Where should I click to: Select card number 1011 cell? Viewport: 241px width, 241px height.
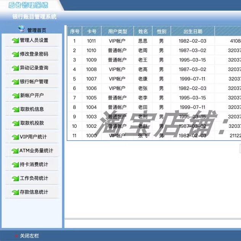92,41
